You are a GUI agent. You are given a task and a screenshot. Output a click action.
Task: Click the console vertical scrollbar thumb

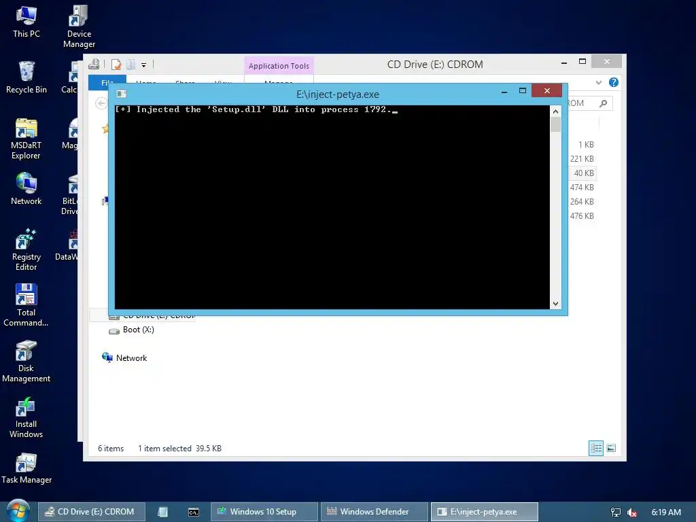(555, 124)
